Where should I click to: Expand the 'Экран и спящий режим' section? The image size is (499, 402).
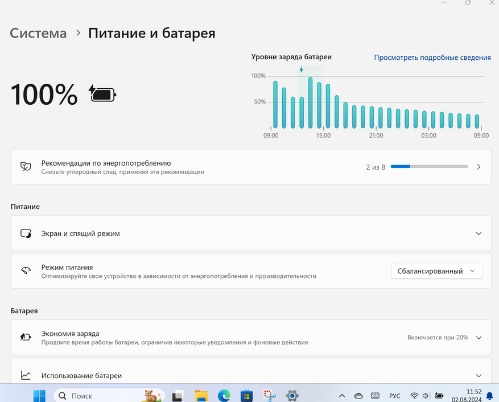(x=479, y=233)
